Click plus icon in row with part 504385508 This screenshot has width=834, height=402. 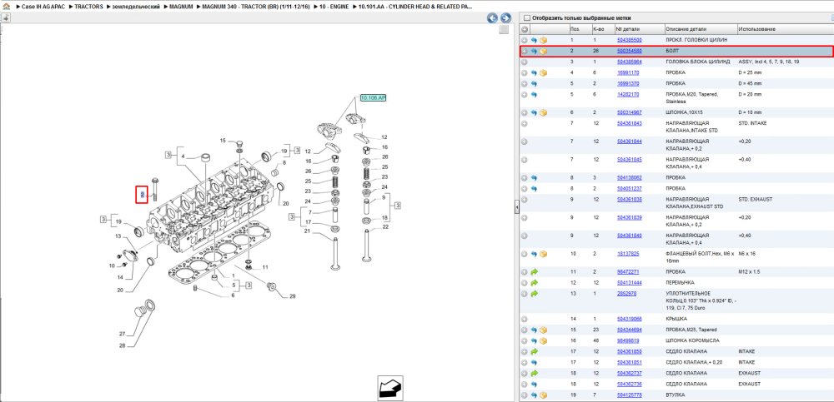(x=525, y=40)
